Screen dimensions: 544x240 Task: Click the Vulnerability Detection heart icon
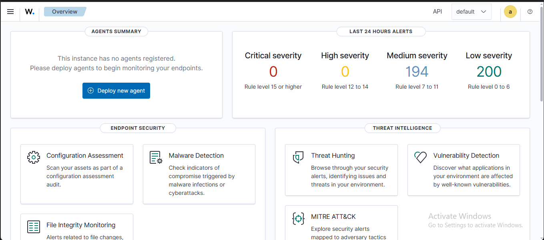point(421,157)
